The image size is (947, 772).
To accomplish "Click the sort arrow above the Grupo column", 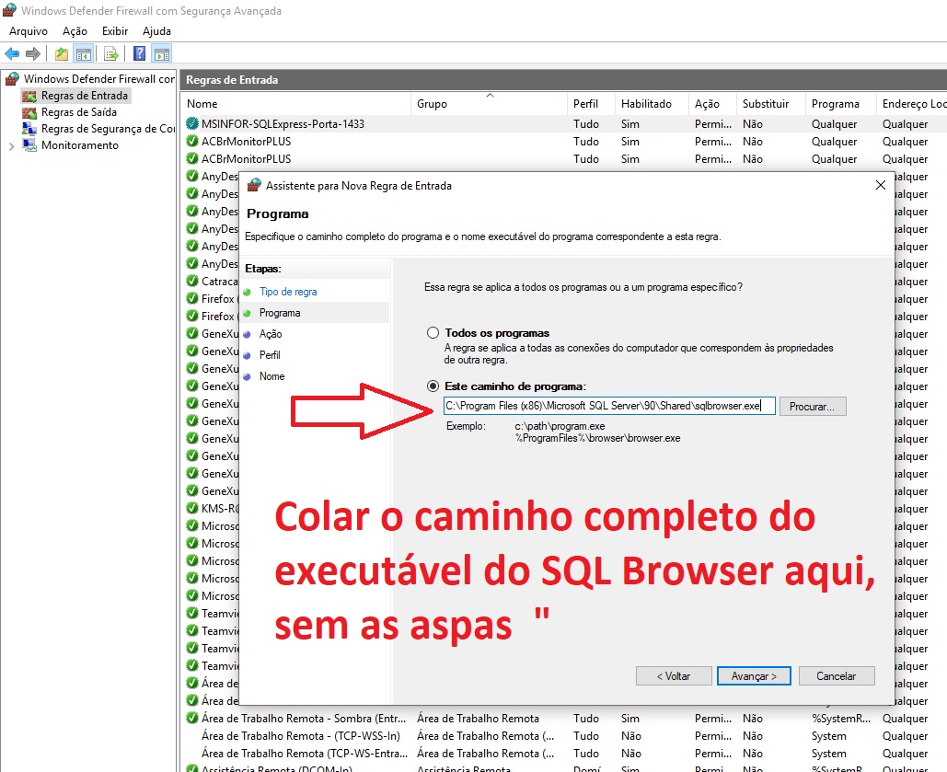I will point(490,96).
